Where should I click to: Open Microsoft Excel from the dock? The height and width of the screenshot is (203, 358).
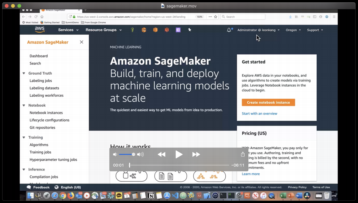283,196
